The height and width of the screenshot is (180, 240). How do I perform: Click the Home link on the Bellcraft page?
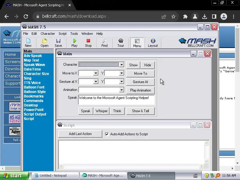coord(10,55)
